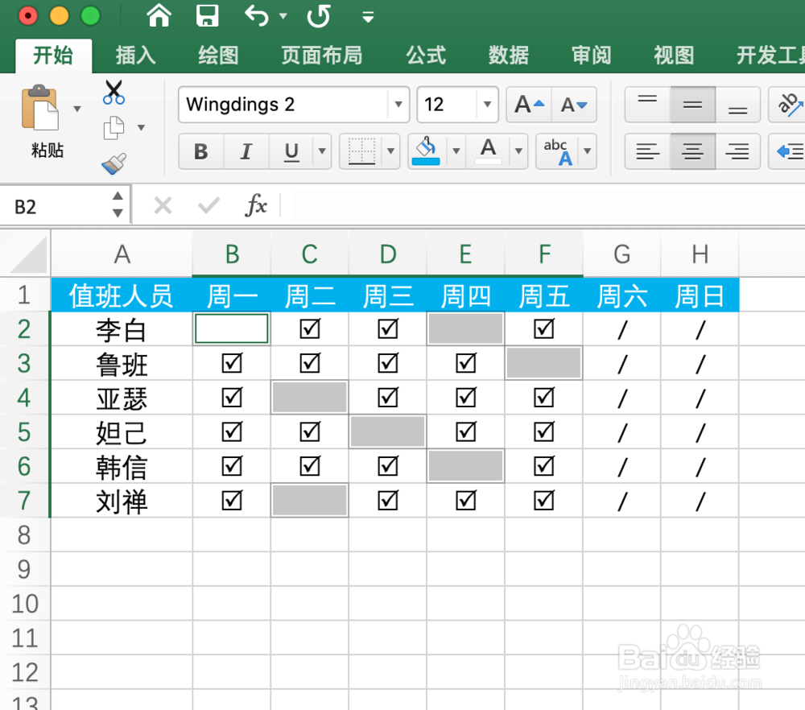The height and width of the screenshot is (710, 805).
Task: Uncheck 鲁班's 周一 attendance checkbox
Action: click(231, 363)
